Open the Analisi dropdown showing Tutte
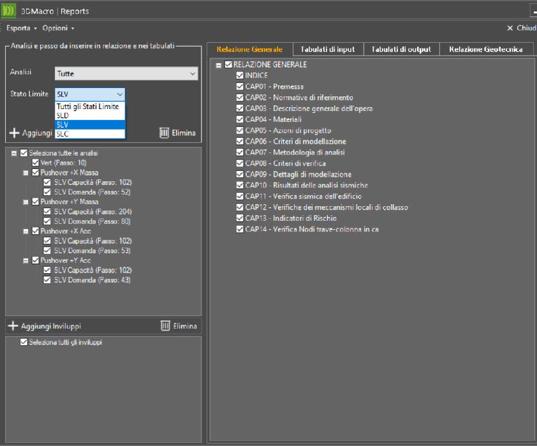537x446 pixels. (x=126, y=74)
